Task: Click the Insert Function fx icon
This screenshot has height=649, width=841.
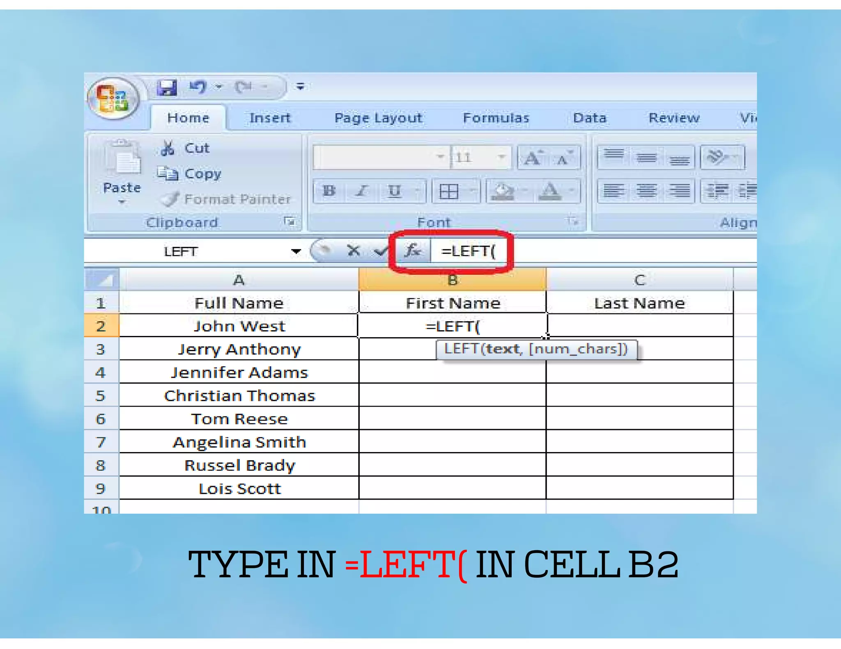Action: point(412,250)
